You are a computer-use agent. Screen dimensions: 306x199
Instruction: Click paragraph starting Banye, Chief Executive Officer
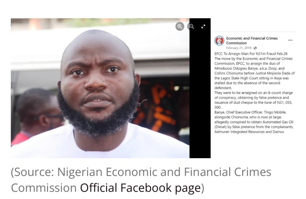[254, 122]
